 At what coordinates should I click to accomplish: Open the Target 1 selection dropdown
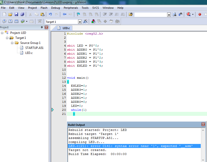point(80,22)
